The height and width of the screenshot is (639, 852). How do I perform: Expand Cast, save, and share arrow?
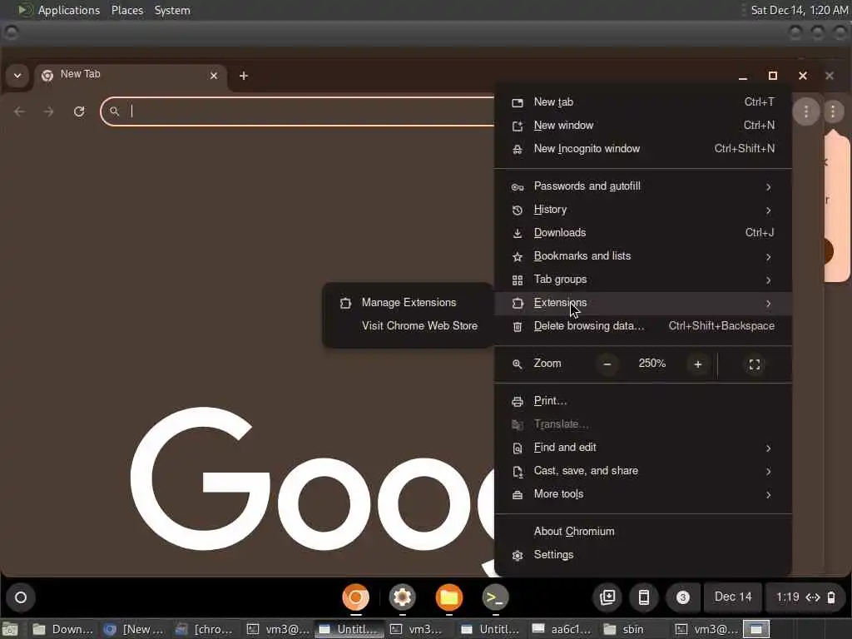[768, 472]
